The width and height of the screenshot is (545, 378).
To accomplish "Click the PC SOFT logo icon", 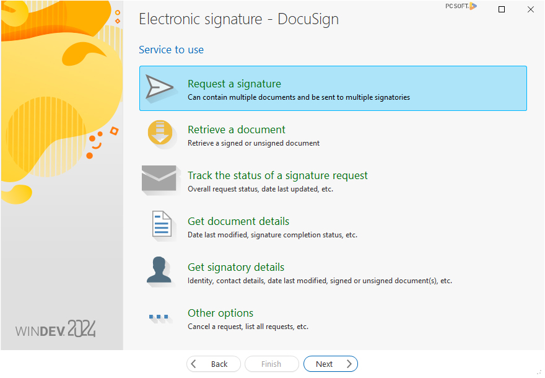I will [461, 6].
